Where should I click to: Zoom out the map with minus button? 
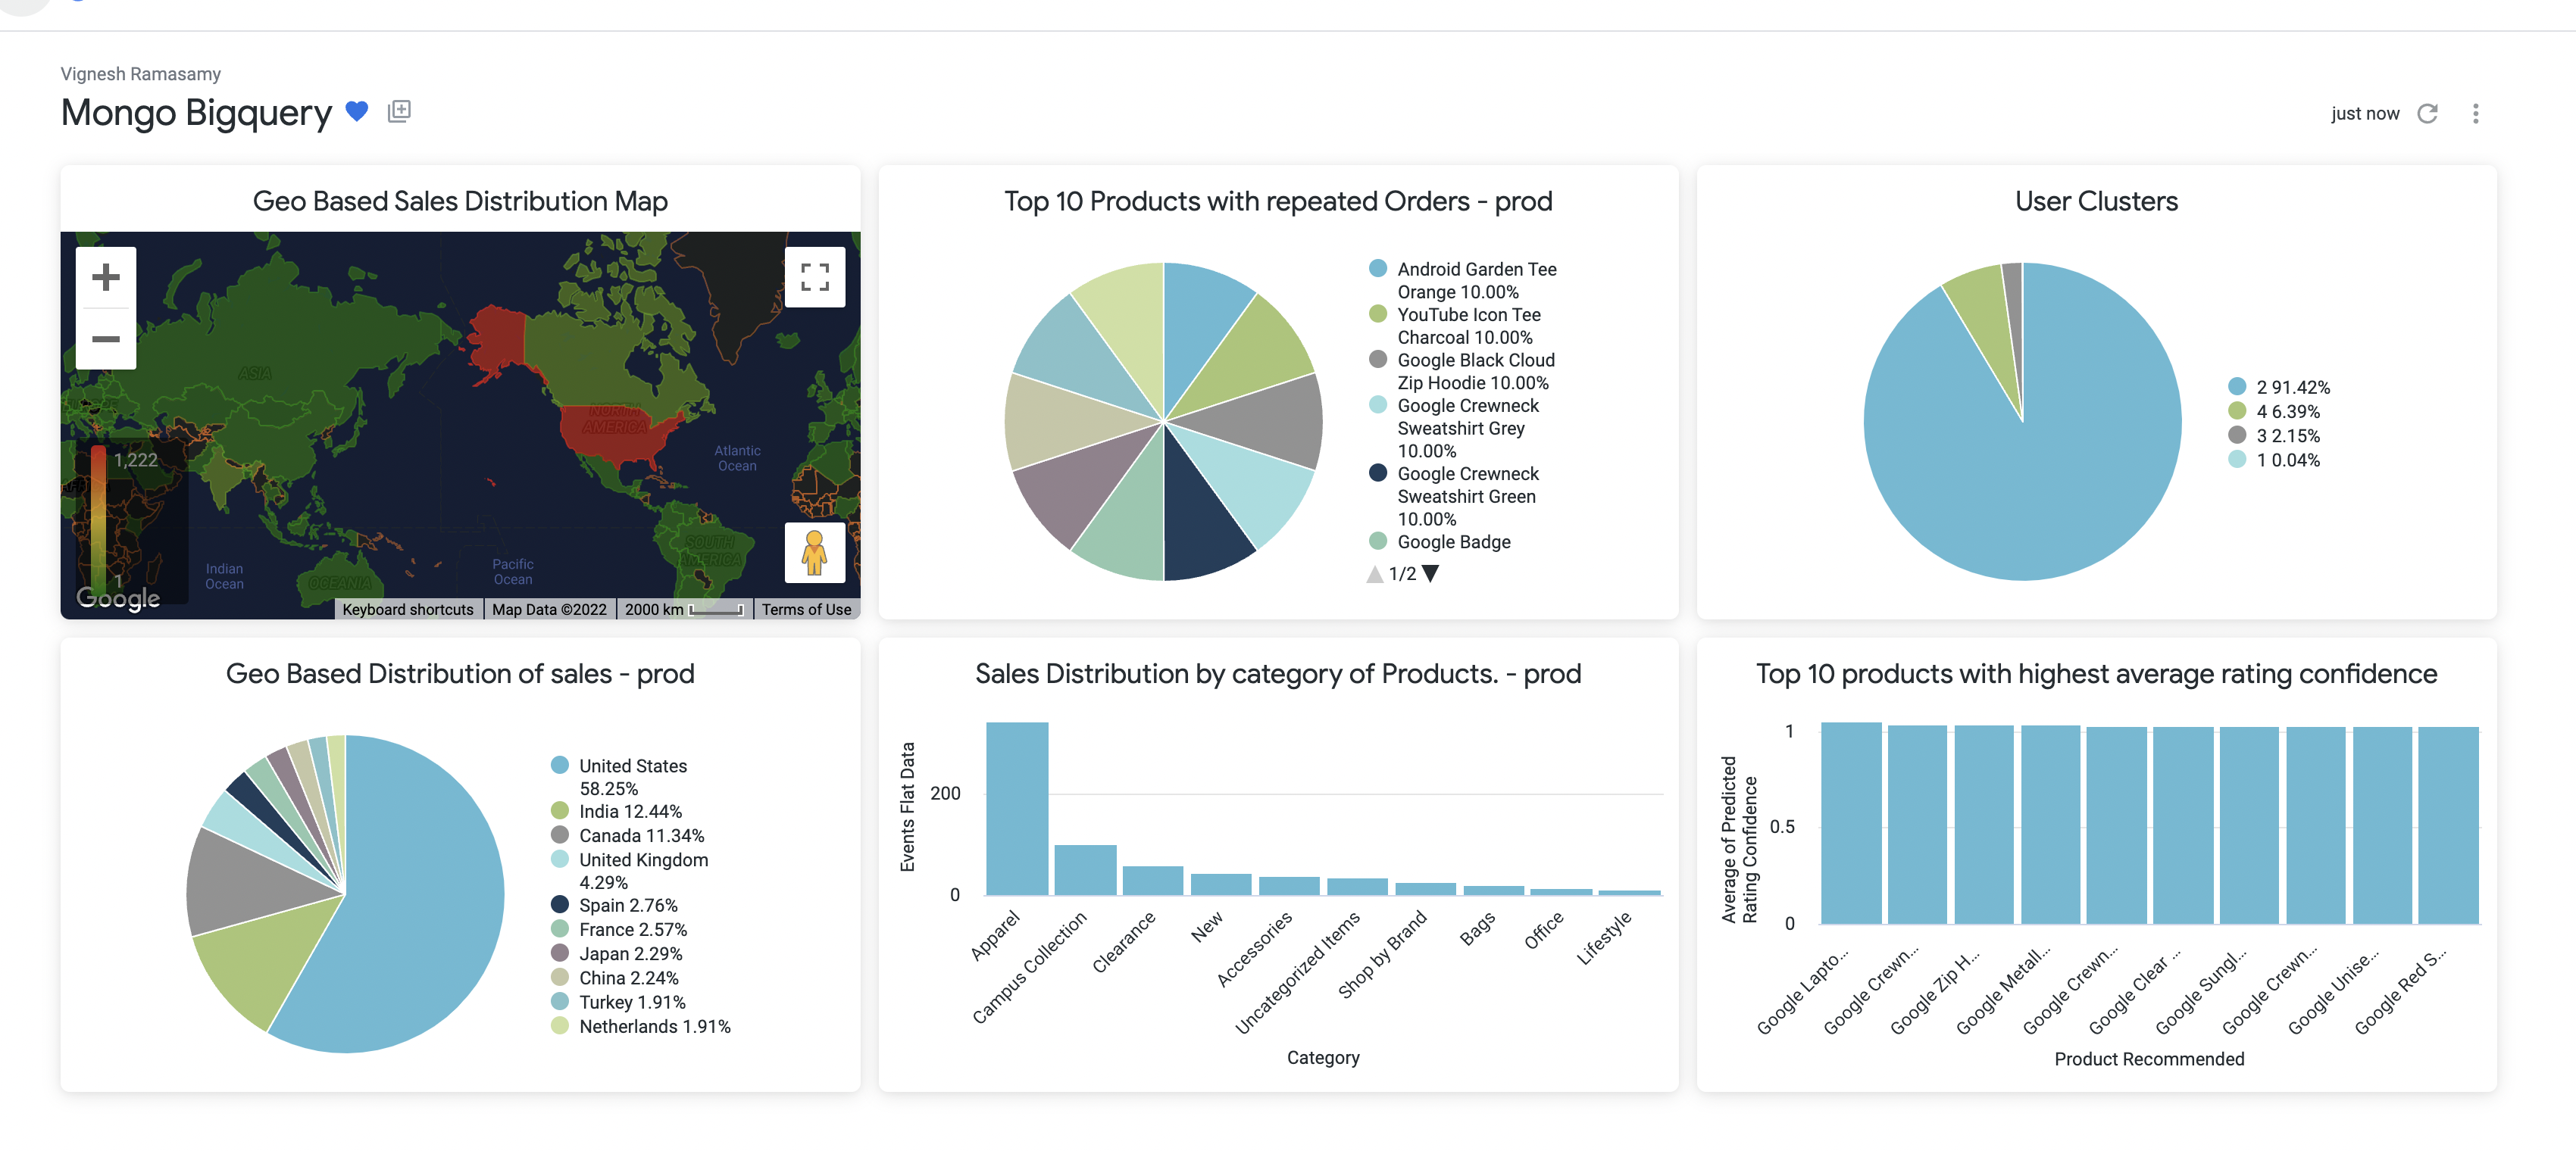point(106,340)
